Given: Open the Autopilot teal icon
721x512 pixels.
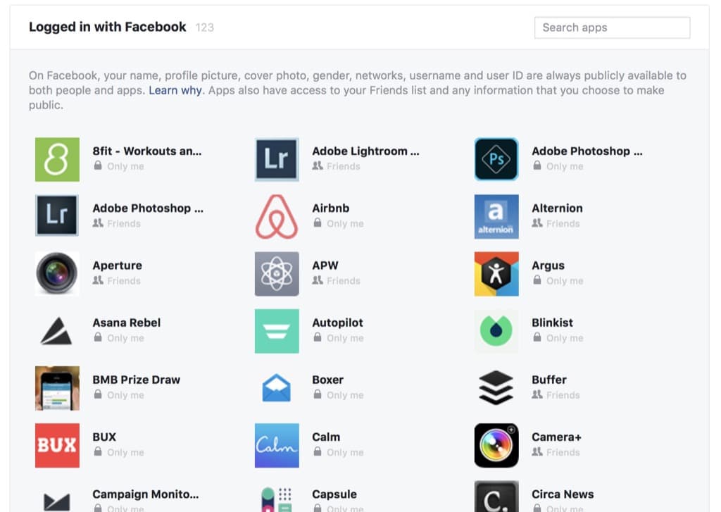Looking at the screenshot, I should (x=276, y=331).
